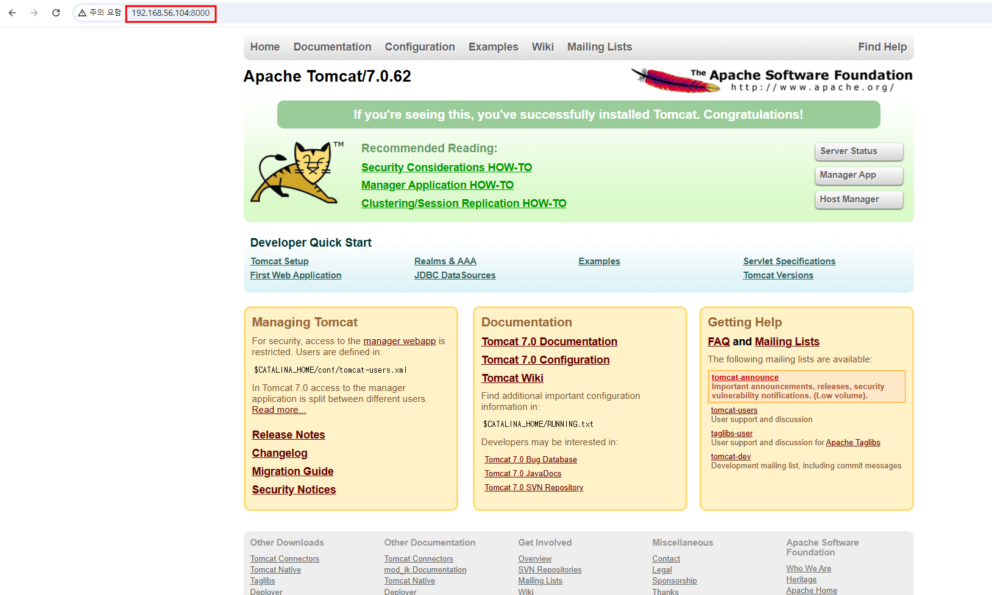
Task: Open Security Considerations HOW-TO link
Action: coord(447,167)
